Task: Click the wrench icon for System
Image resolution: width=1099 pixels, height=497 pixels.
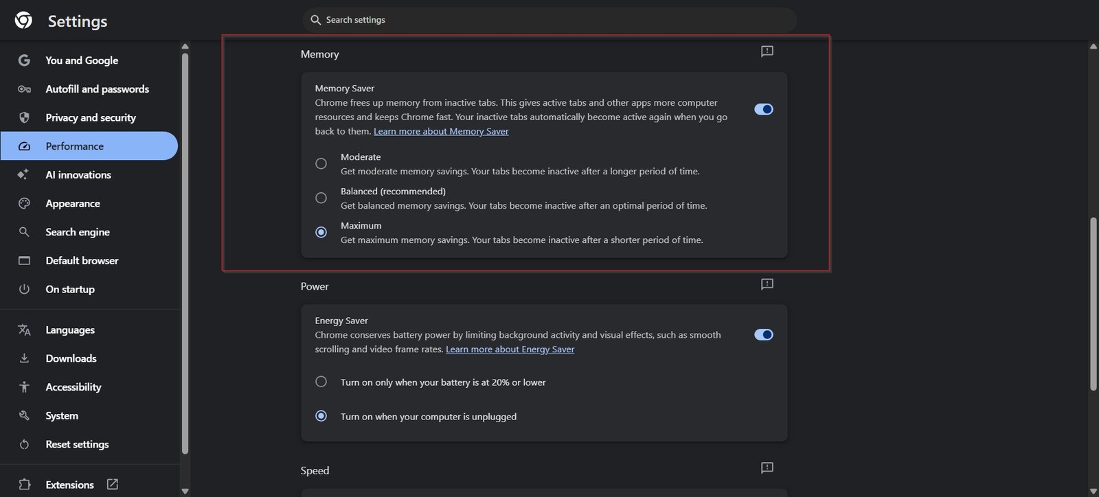Action: [24, 416]
